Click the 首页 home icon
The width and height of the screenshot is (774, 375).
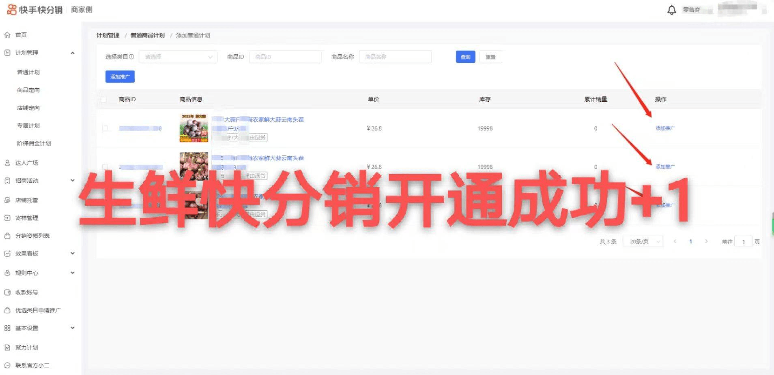(7, 35)
